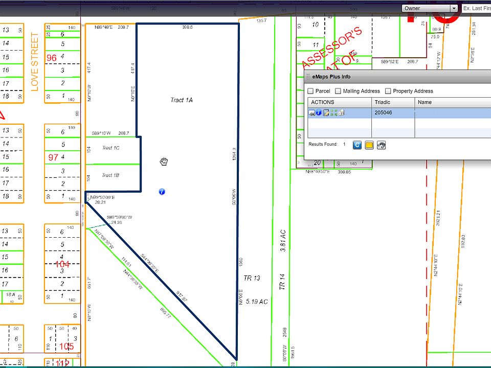
Task: Open the blue info icon in the ACTIONS row
Action: (x=319, y=112)
